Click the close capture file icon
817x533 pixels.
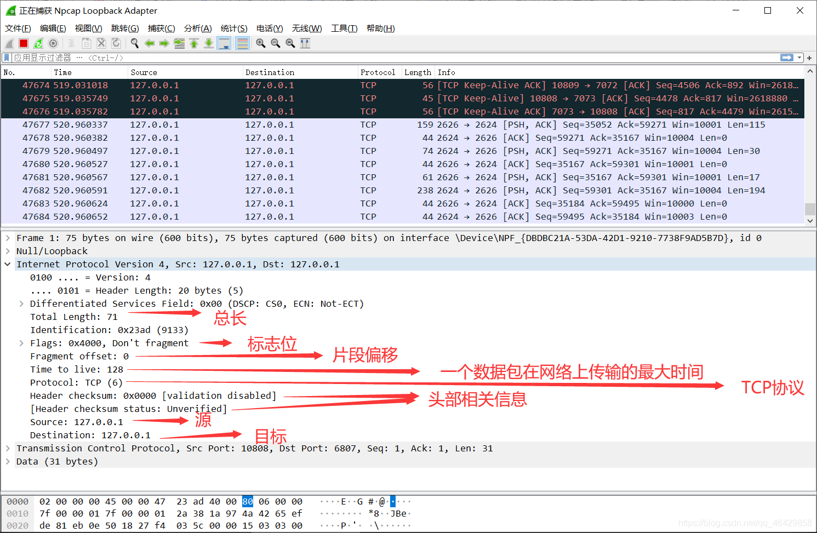click(101, 43)
